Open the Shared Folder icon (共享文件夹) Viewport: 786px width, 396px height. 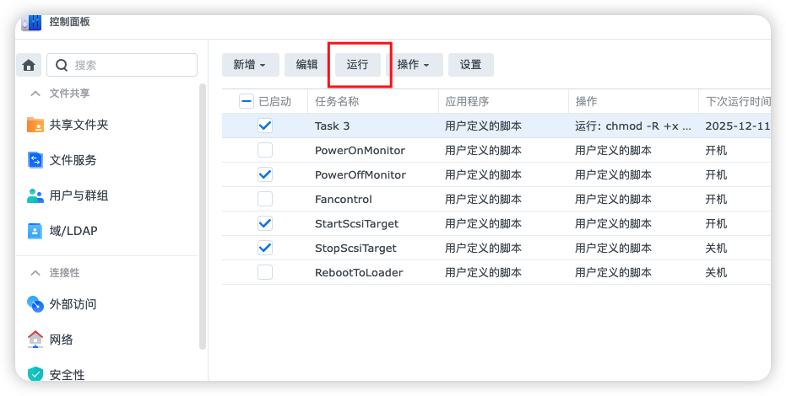(35, 125)
